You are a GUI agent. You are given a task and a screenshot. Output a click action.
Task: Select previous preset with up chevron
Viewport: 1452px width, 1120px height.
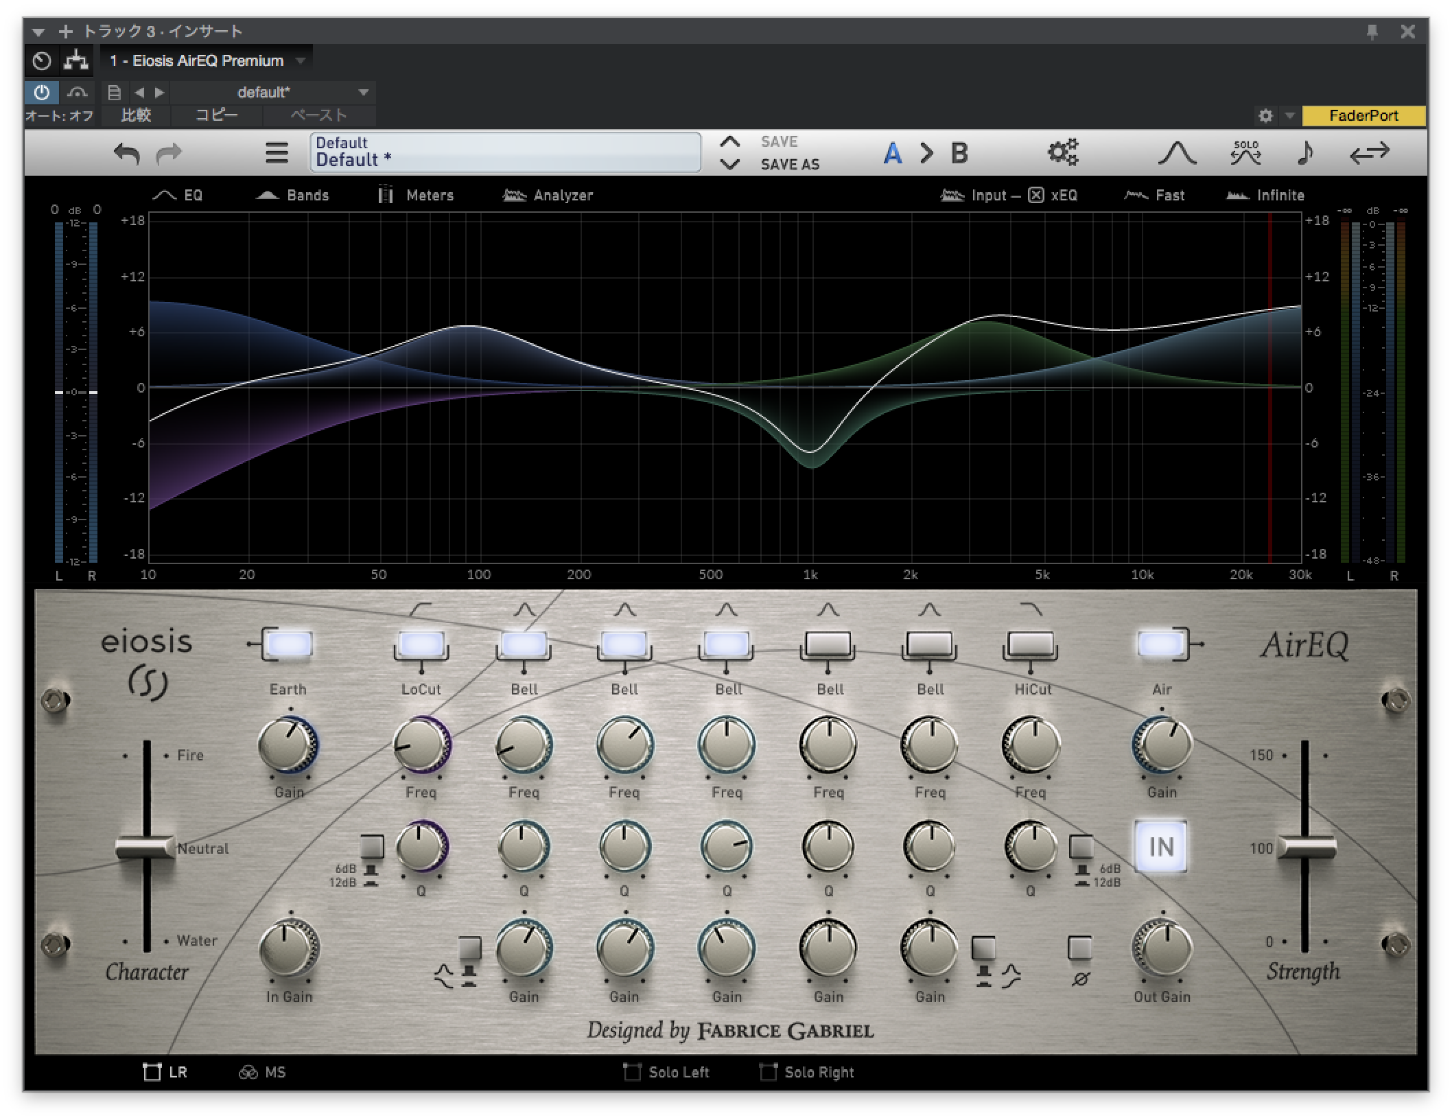coord(729,141)
